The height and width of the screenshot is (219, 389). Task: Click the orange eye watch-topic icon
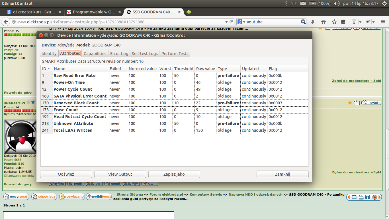tap(375, 197)
